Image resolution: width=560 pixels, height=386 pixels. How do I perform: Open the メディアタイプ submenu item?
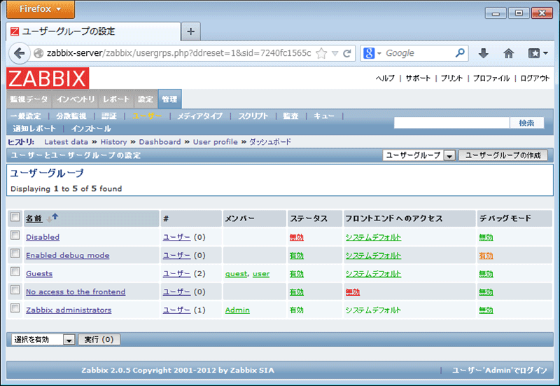click(x=199, y=116)
